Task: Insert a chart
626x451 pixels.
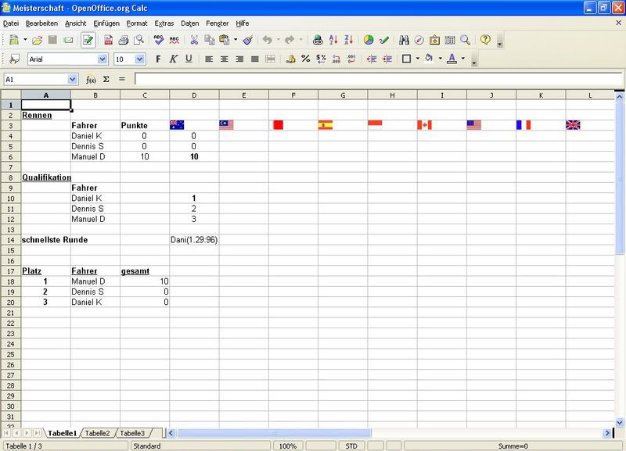Action: [x=369, y=40]
